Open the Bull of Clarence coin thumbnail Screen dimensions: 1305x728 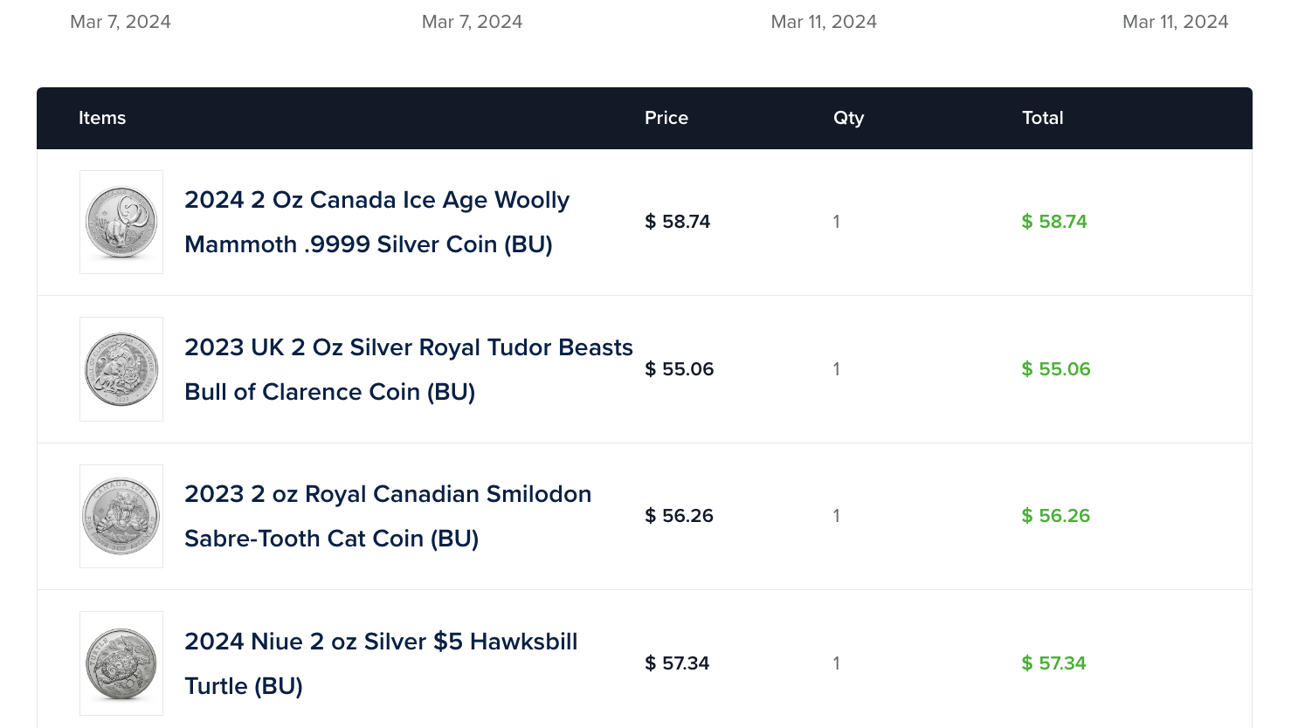click(121, 369)
